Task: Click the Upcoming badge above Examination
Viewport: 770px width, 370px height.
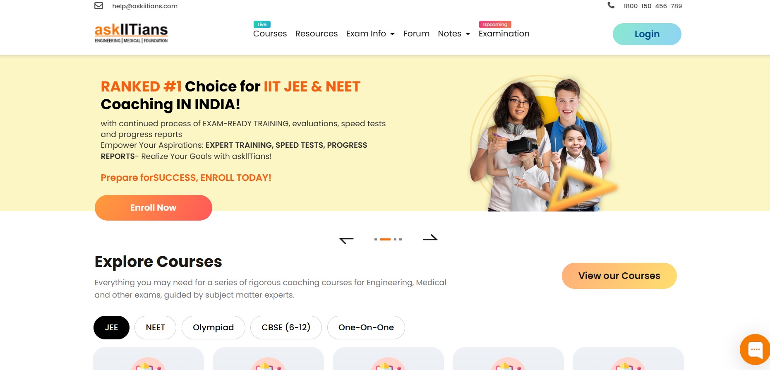Action: click(495, 24)
